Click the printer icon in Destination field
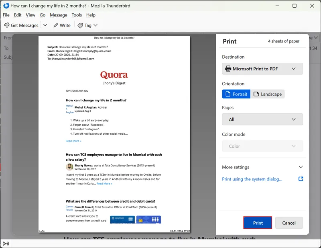The width and height of the screenshot is (321, 248). tap(228, 69)
